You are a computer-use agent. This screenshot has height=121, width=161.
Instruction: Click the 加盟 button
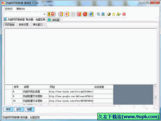coord(29,109)
